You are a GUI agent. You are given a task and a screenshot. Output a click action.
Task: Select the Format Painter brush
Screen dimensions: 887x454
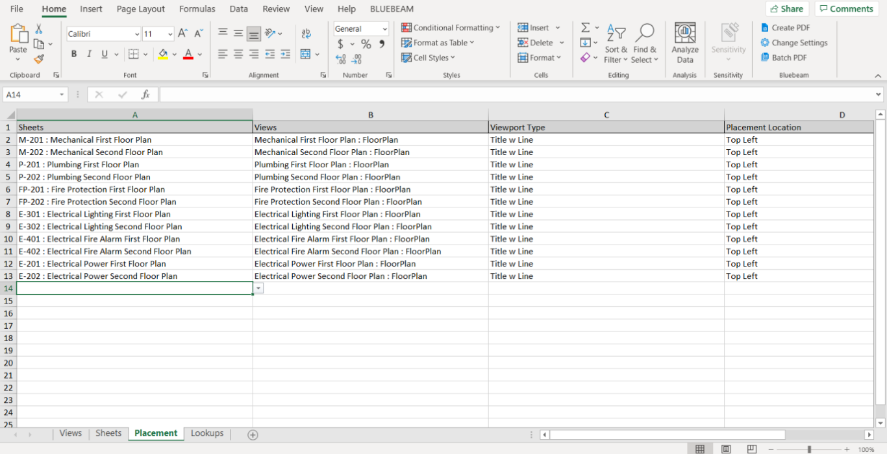tap(39, 58)
